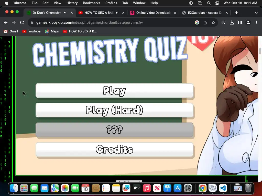Open Mail from the Dock

tap(45, 188)
